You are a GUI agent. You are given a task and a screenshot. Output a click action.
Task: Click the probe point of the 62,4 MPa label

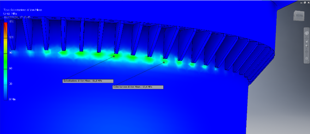[164, 62]
